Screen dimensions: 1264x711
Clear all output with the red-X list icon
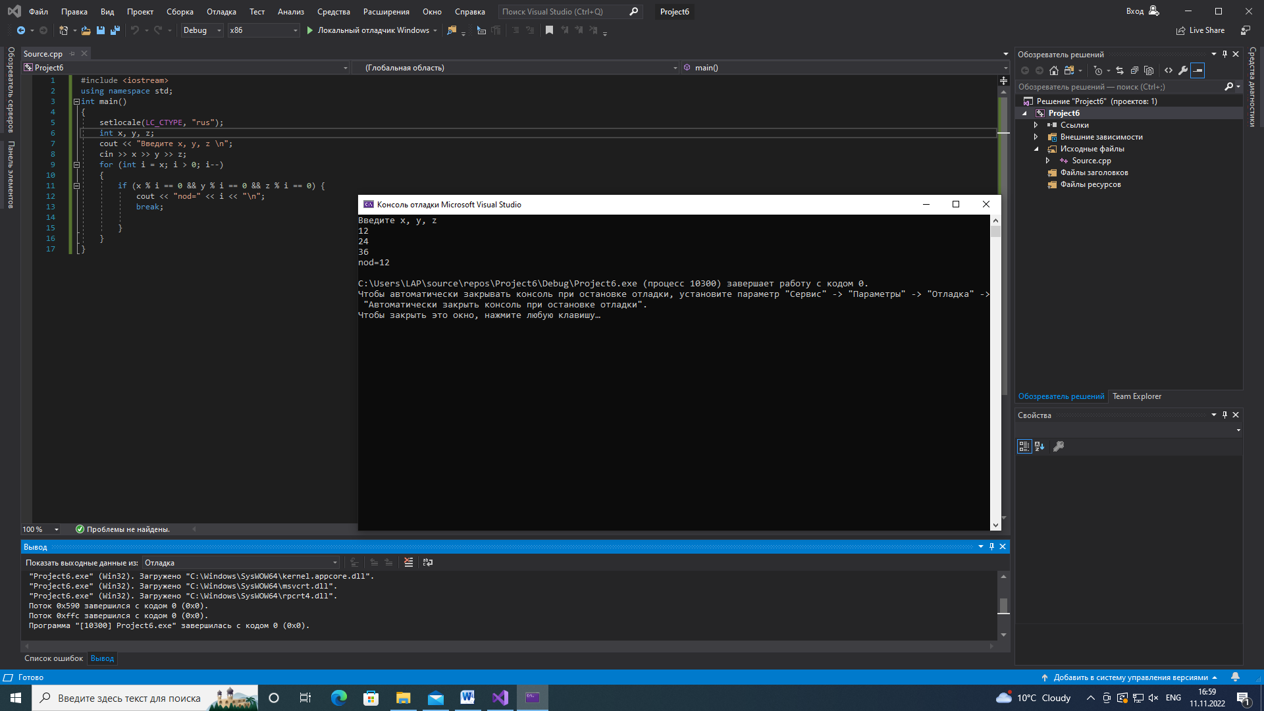click(409, 562)
